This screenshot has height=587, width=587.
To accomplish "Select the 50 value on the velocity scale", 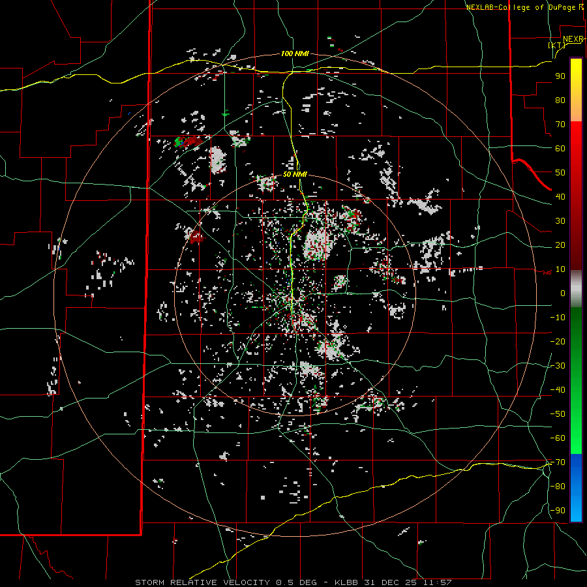I will [x=560, y=173].
